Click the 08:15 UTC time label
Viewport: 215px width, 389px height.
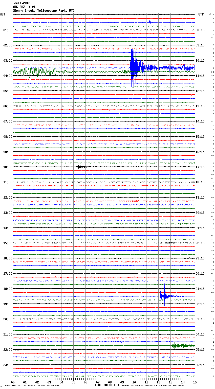tap(200, 30)
